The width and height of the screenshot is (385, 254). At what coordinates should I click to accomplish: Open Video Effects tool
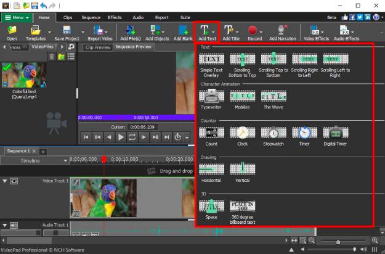coord(316,33)
